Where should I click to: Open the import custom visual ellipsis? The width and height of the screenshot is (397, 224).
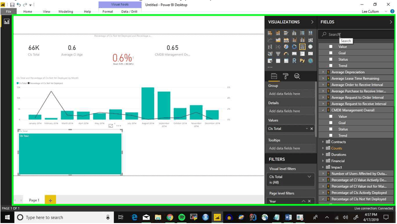[270, 67]
